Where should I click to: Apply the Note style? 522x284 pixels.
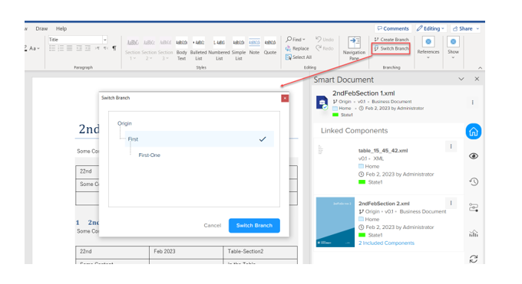point(254,47)
